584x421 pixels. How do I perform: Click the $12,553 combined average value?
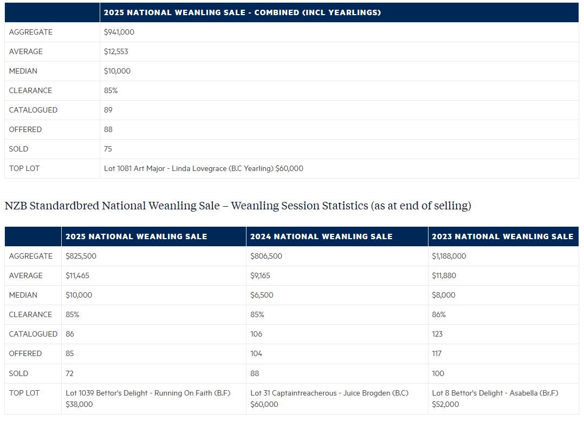pyautogui.click(x=116, y=51)
